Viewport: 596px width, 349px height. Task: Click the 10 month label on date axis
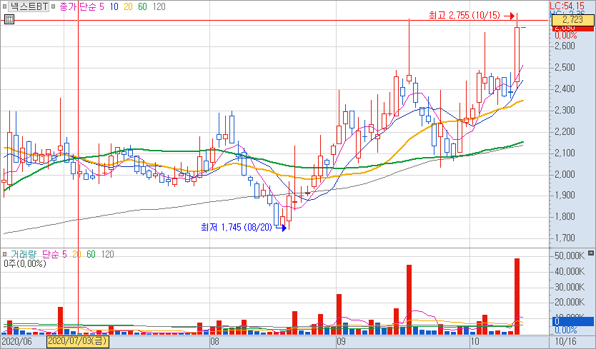pyautogui.click(x=475, y=341)
